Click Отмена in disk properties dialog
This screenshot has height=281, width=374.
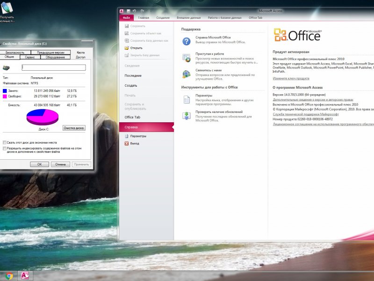coord(61,164)
